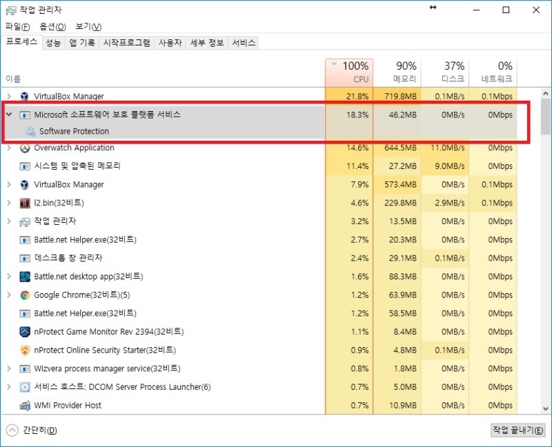
Task: Click the Microsoft 소프트웨어 보호 플랫폼 서비스 icon
Action: pos(25,115)
